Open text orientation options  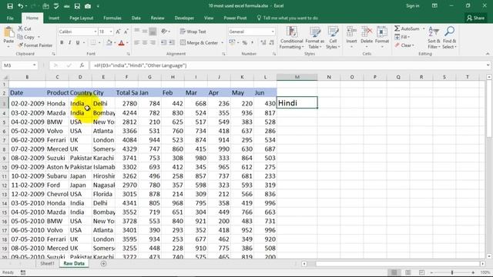(x=165, y=32)
